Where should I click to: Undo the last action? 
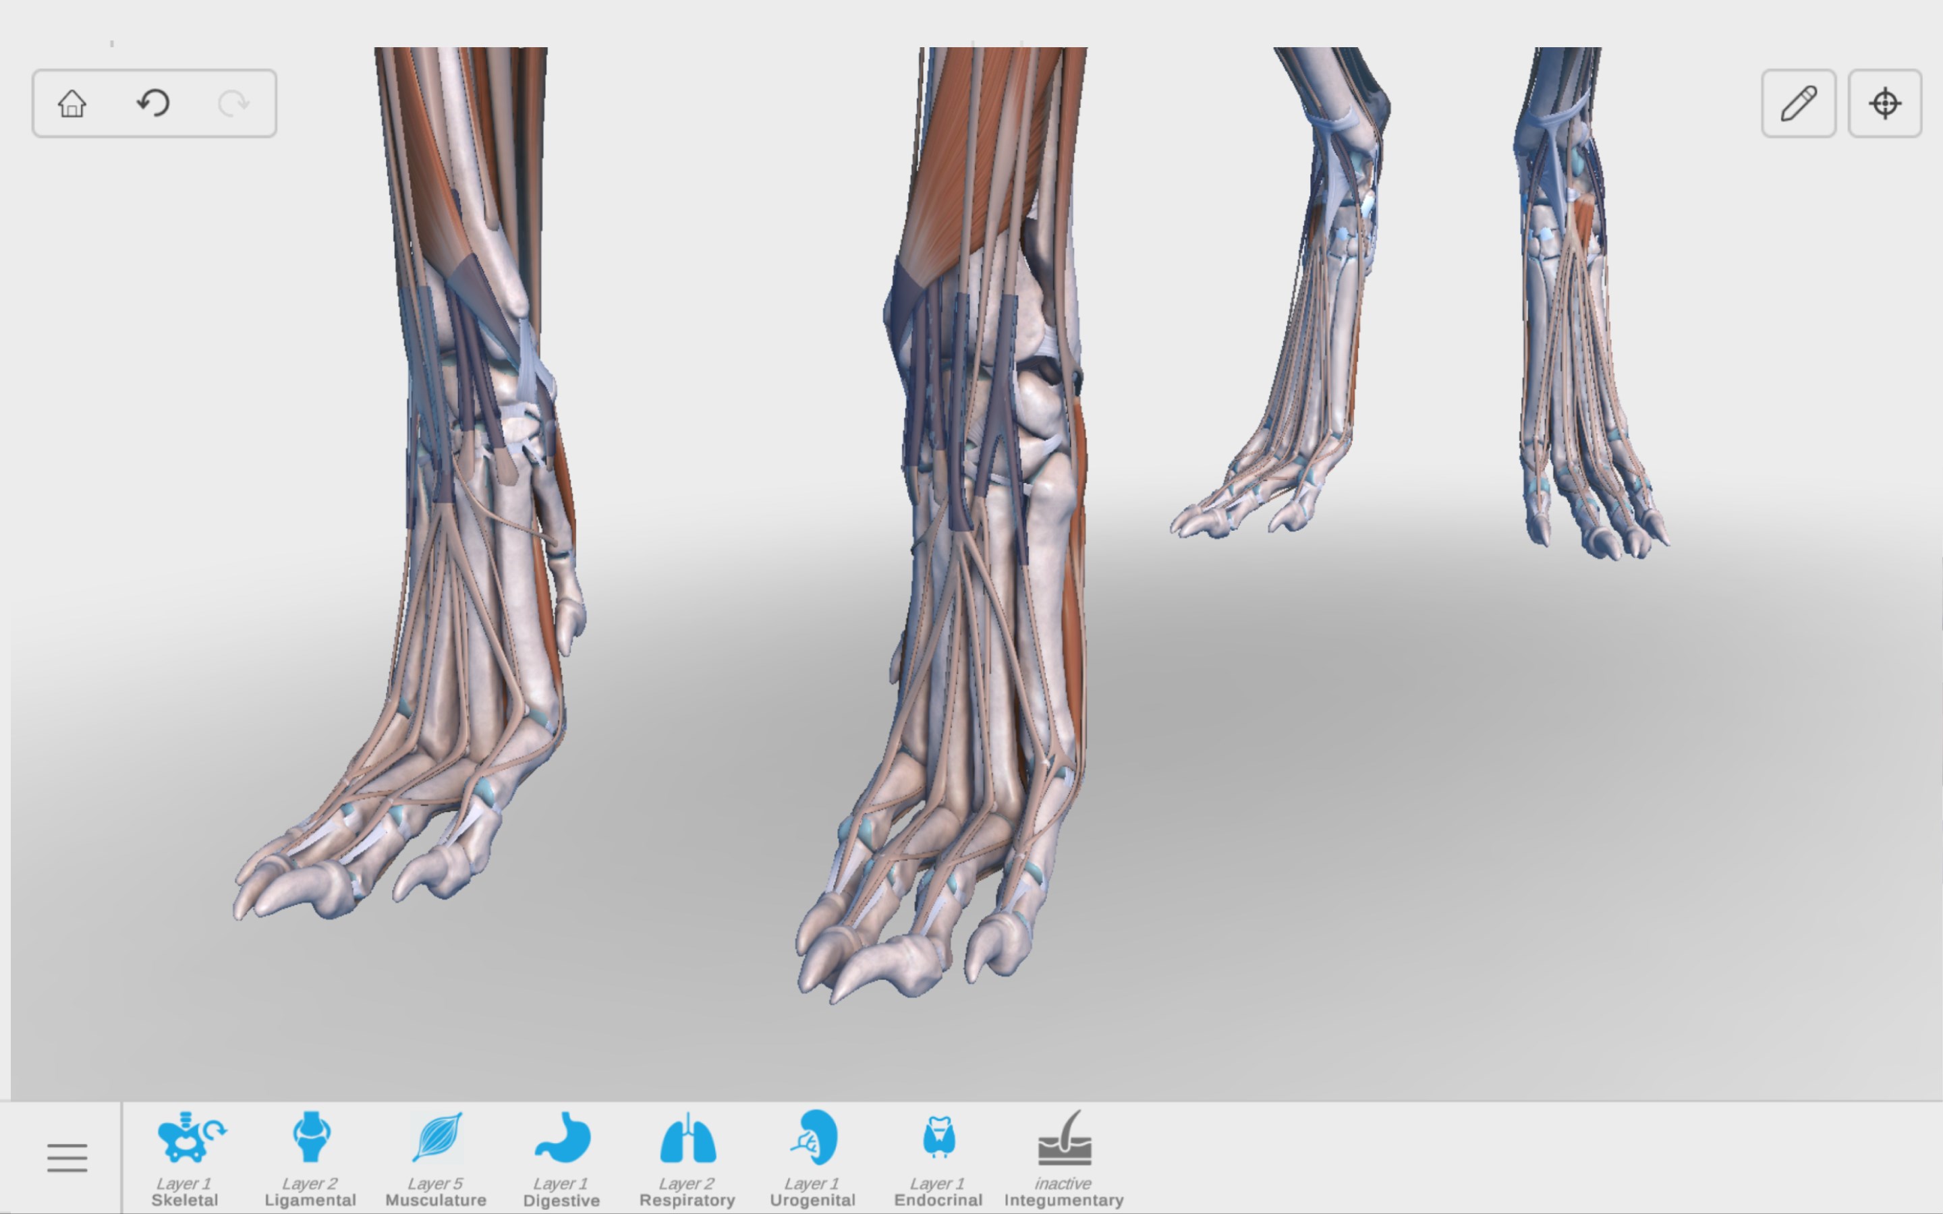[x=153, y=104]
